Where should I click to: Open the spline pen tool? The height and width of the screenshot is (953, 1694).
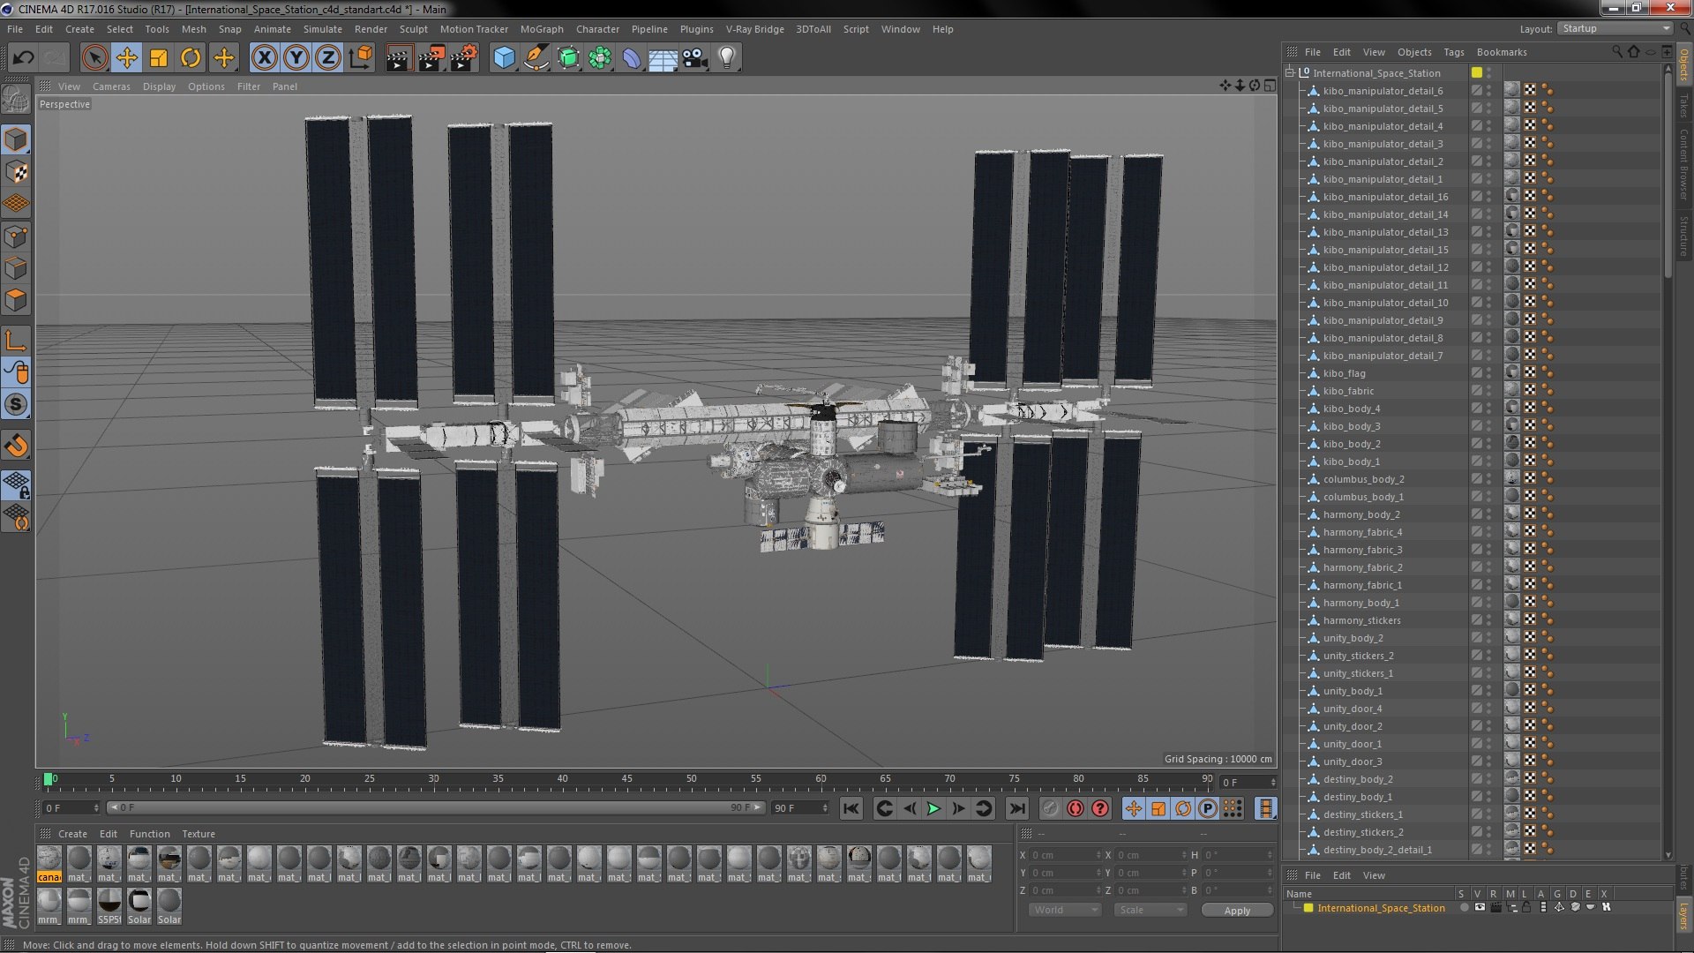536,58
